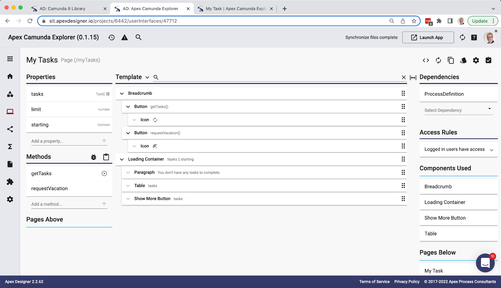501x288 pixels.
Task: Open the settings gear icon in sidebar
Action: point(10,199)
